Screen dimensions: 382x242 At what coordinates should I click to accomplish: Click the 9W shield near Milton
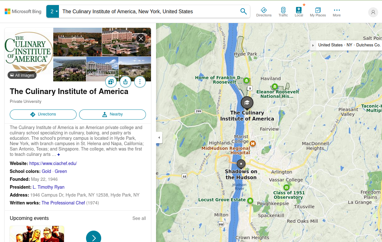[x=221, y=224]
